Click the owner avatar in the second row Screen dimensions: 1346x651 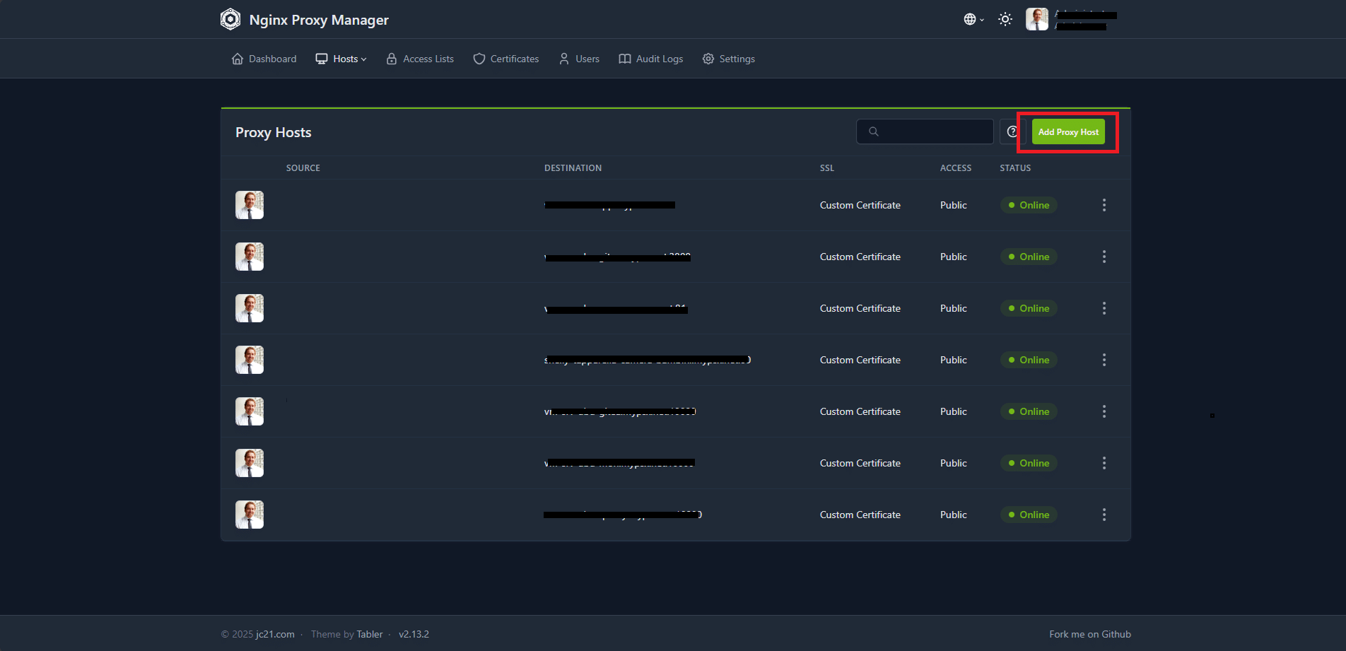[x=250, y=257]
